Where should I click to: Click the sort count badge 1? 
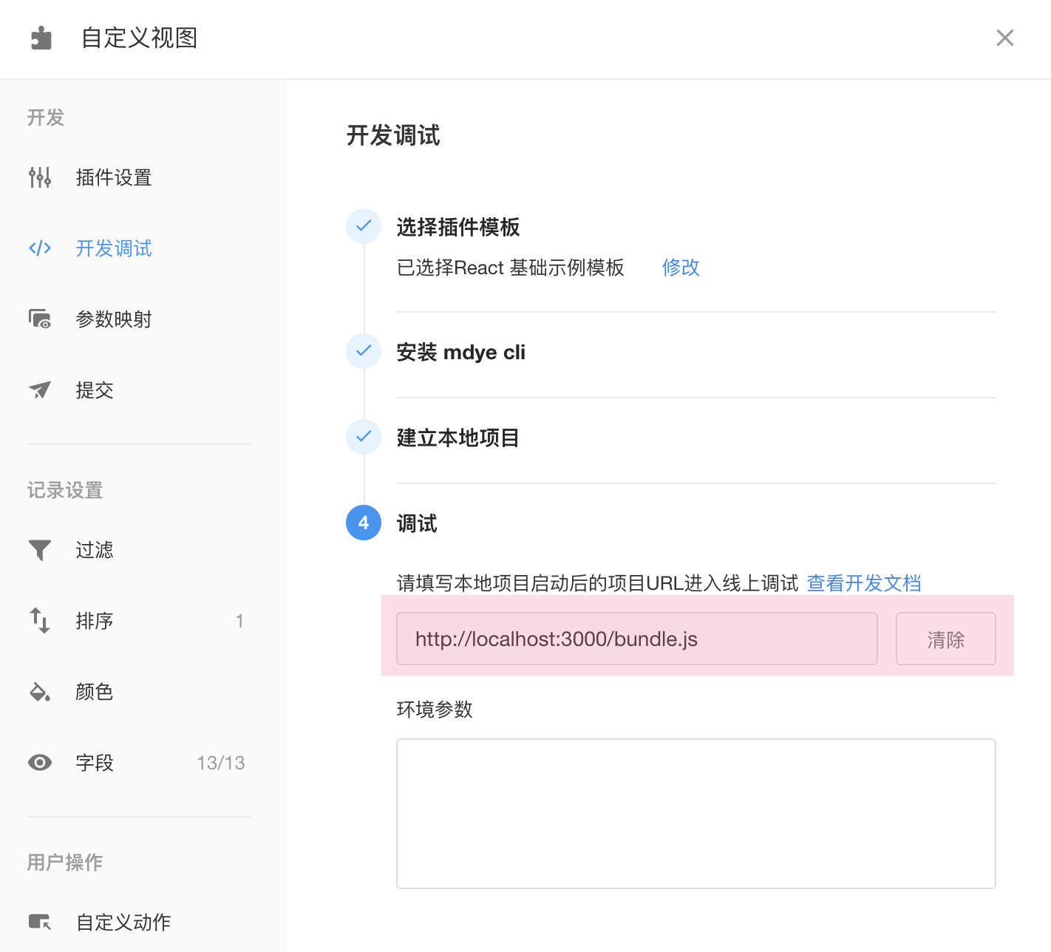[x=239, y=621]
